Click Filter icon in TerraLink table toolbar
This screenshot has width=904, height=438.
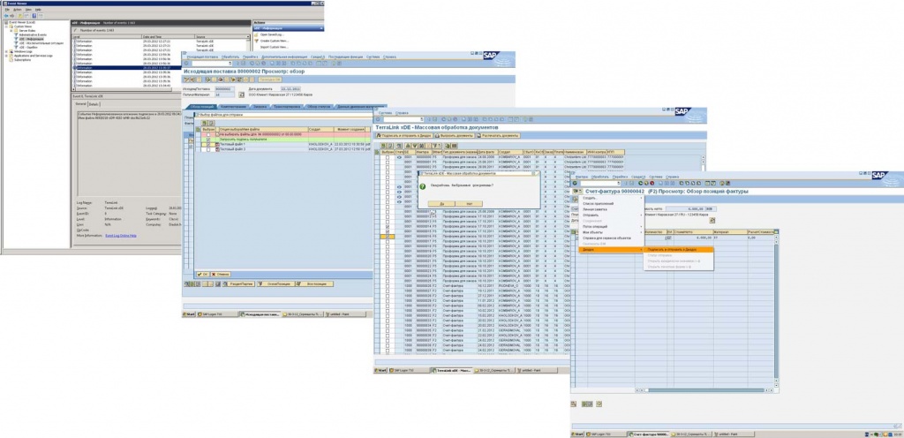(x=435, y=146)
